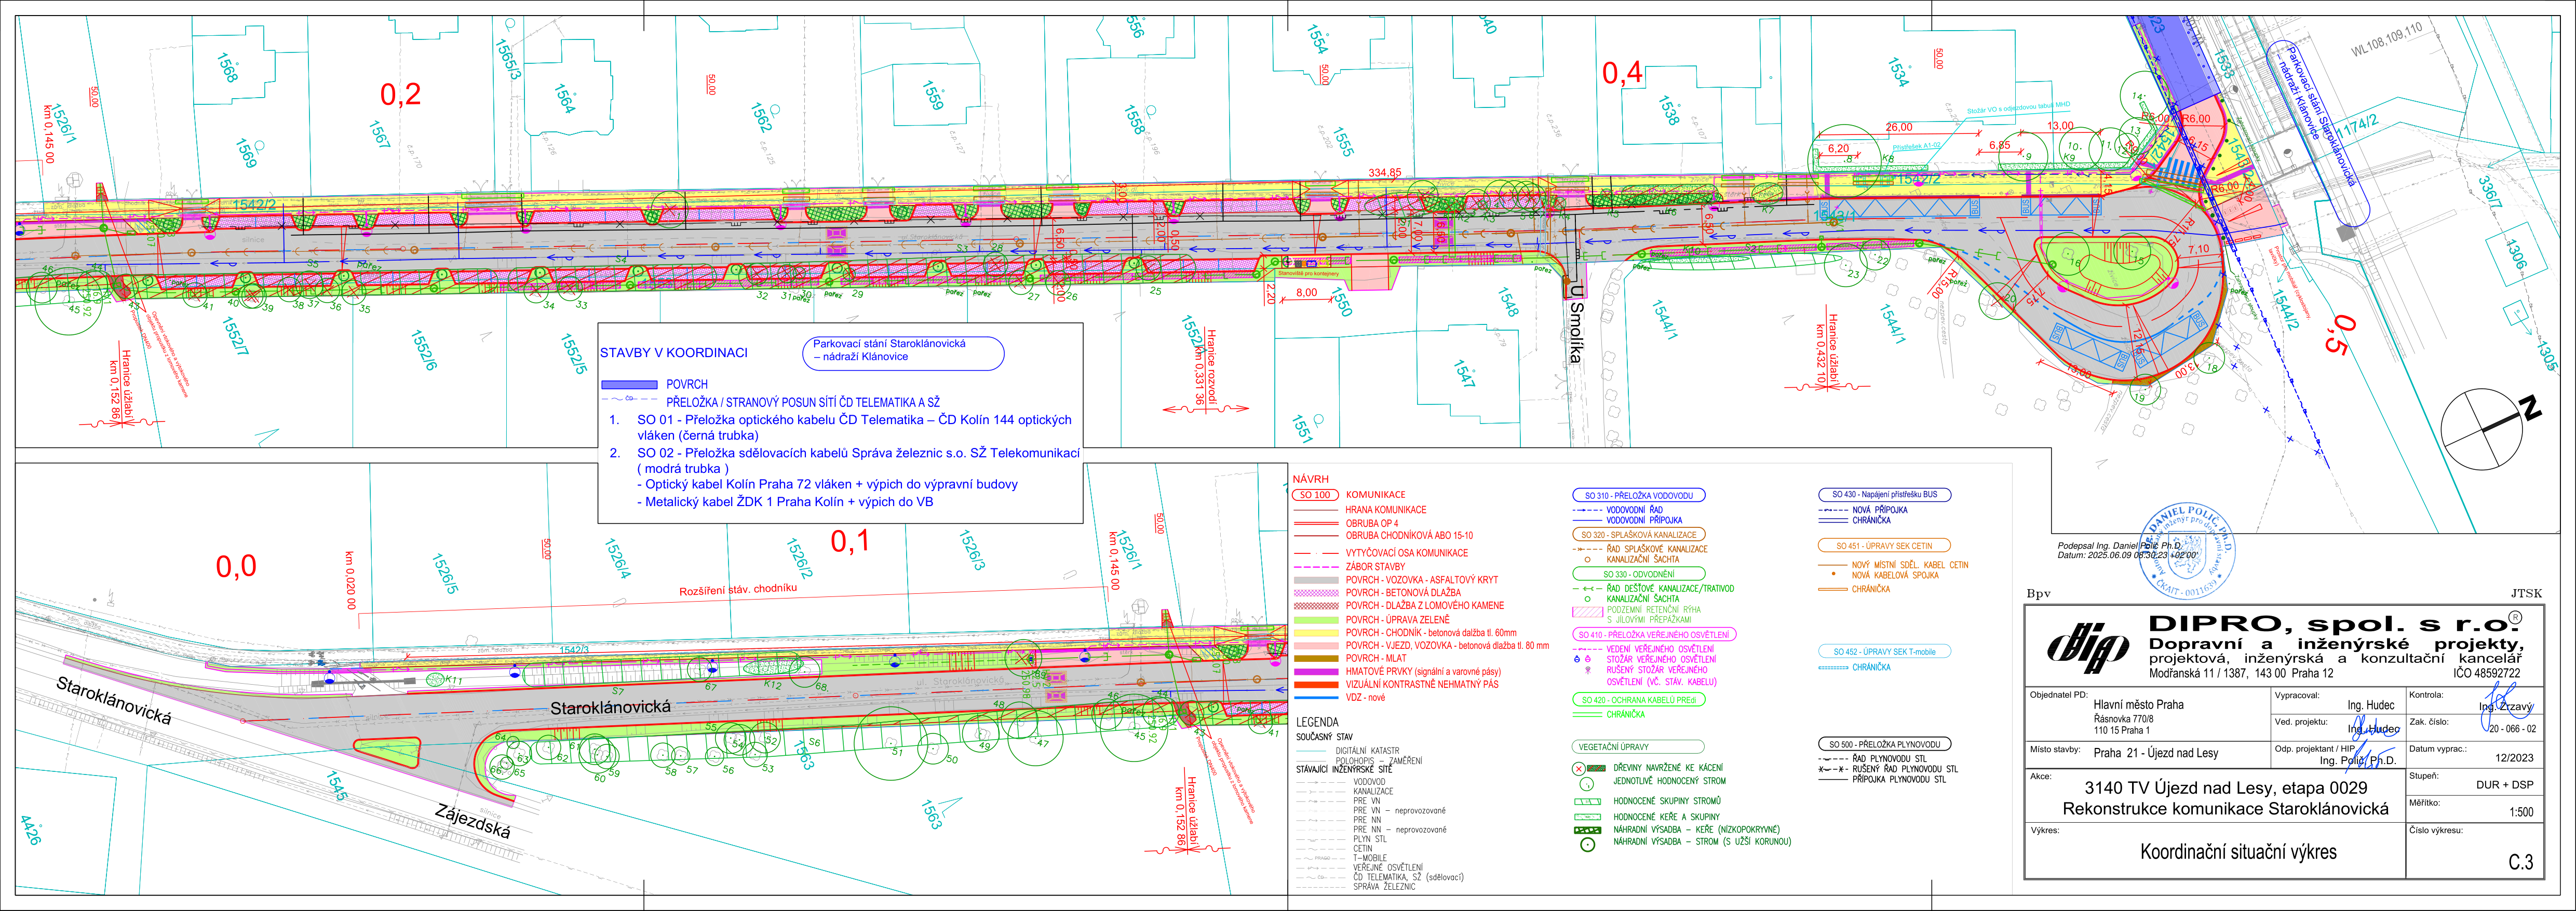The width and height of the screenshot is (2576, 911).
Task: Click the Parkovací stání Staroklánovická oval label
Action: (x=902, y=352)
